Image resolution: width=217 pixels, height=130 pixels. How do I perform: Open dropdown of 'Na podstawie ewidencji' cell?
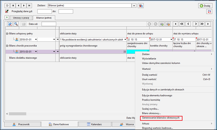125,40
